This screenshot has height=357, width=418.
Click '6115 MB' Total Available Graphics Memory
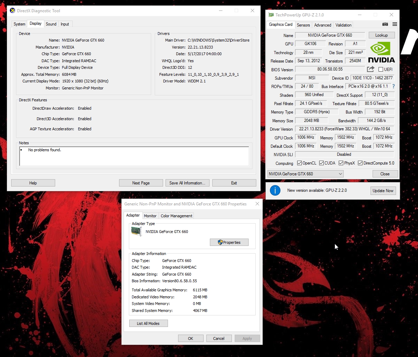(x=200, y=290)
